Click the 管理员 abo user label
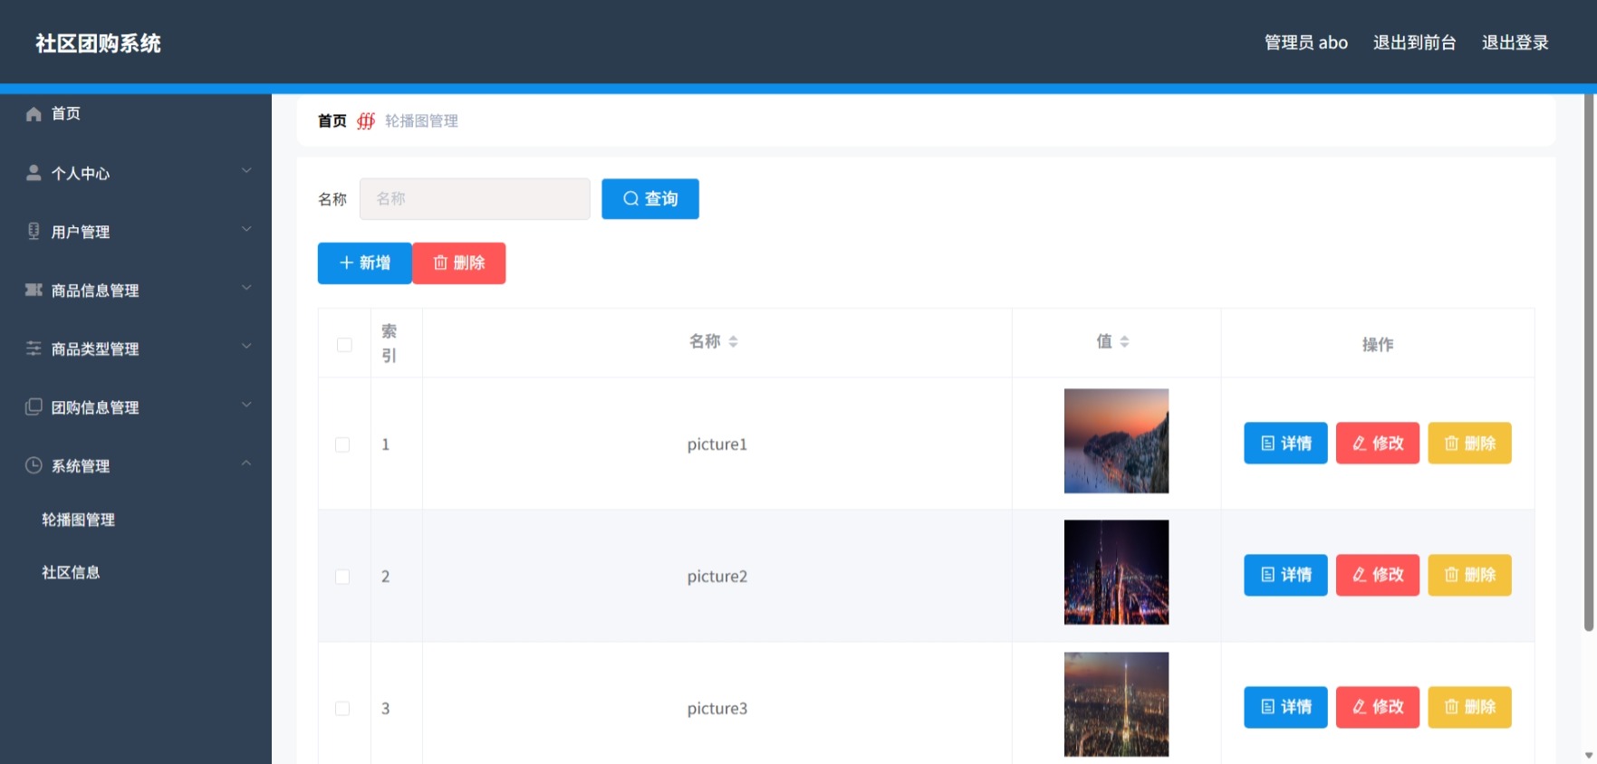Screen dimensions: 1597x764 pos(1305,43)
